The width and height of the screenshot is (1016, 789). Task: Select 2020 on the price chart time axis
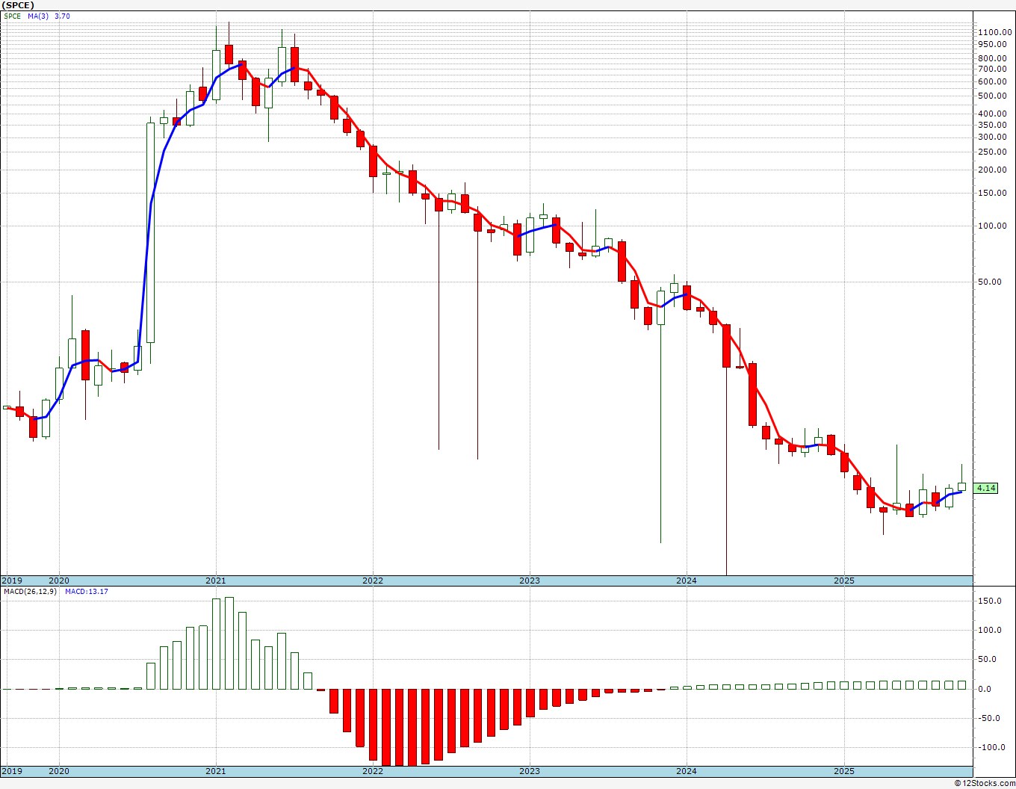[x=58, y=581]
